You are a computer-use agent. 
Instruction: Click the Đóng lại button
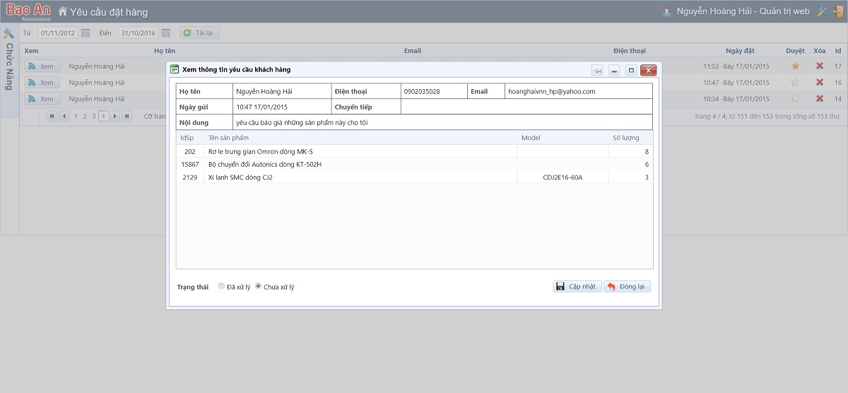627,286
